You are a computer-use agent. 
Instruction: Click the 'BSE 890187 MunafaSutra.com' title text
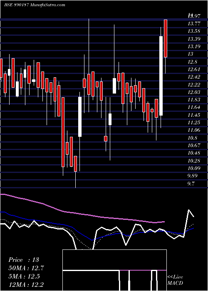[x=35, y=5]
